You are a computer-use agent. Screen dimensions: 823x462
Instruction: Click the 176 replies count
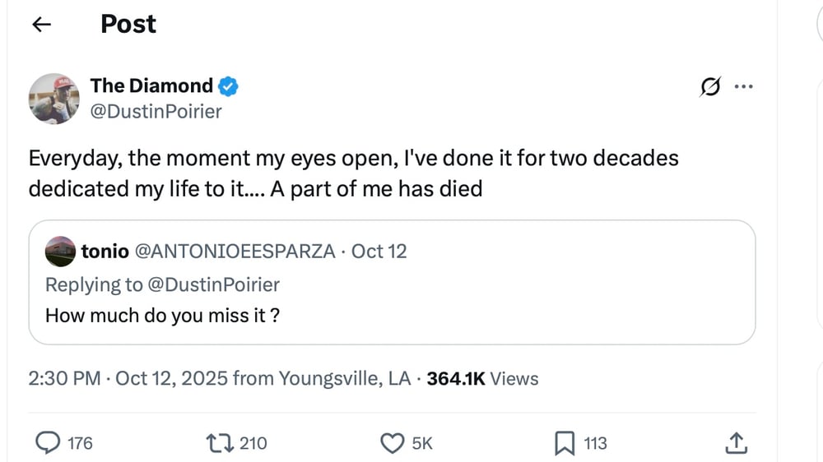(79, 444)
